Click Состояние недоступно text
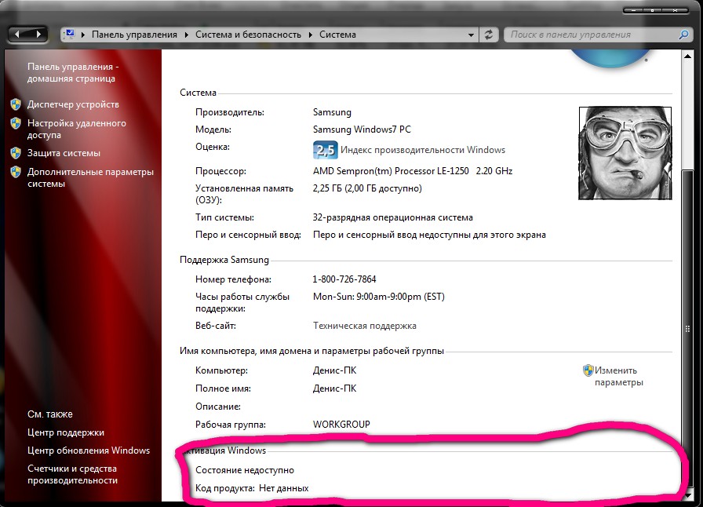703x507 pixels. pos(245,470)
